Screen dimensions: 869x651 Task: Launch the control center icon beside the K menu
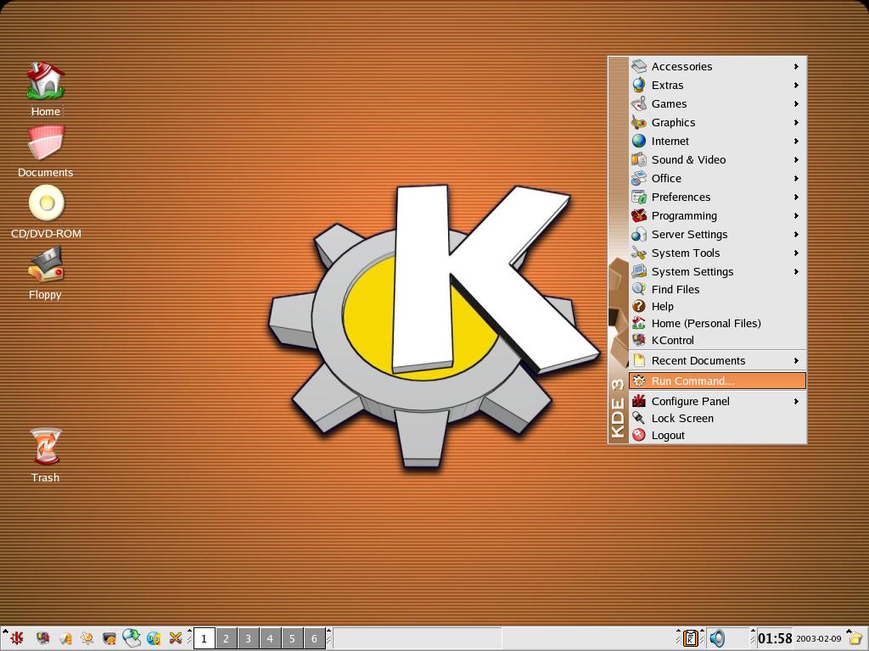[43, 638]
